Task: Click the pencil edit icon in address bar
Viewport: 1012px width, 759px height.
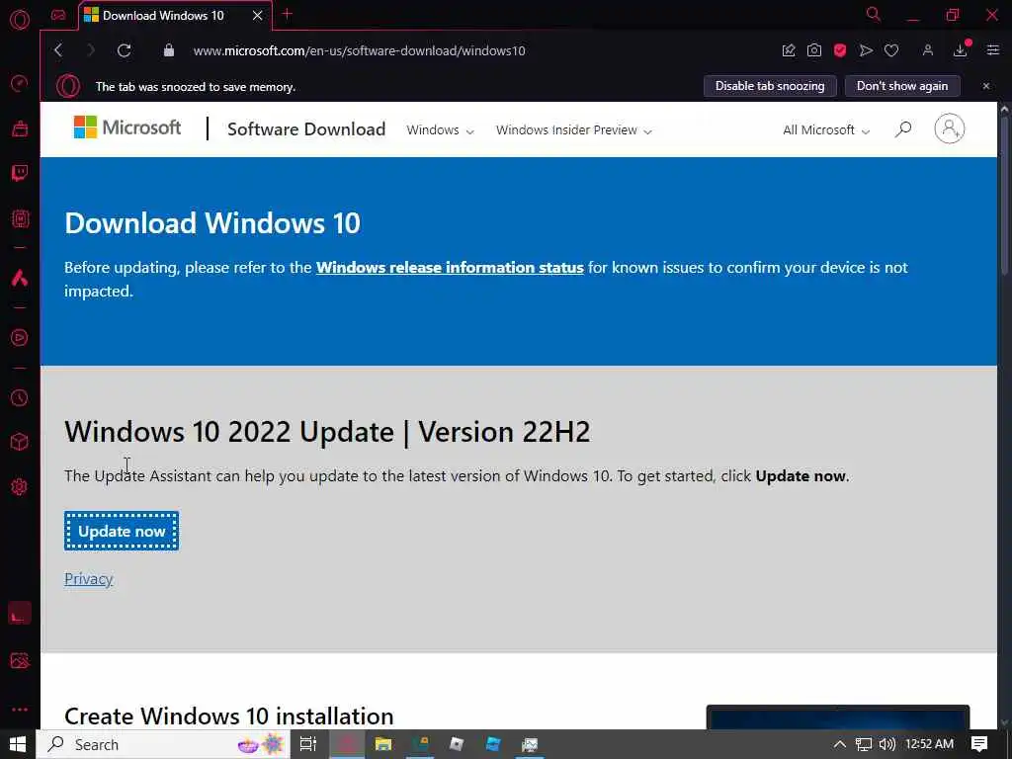Action: pos(789,50)
